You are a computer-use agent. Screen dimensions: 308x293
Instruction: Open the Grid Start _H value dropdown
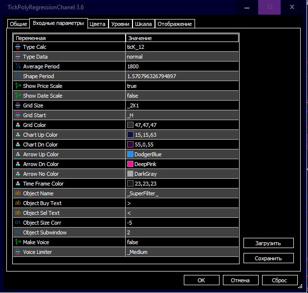182,115
